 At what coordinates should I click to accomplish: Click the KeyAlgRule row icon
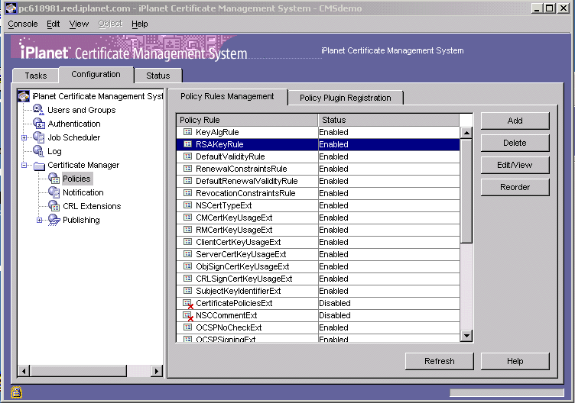coord(187,132)
